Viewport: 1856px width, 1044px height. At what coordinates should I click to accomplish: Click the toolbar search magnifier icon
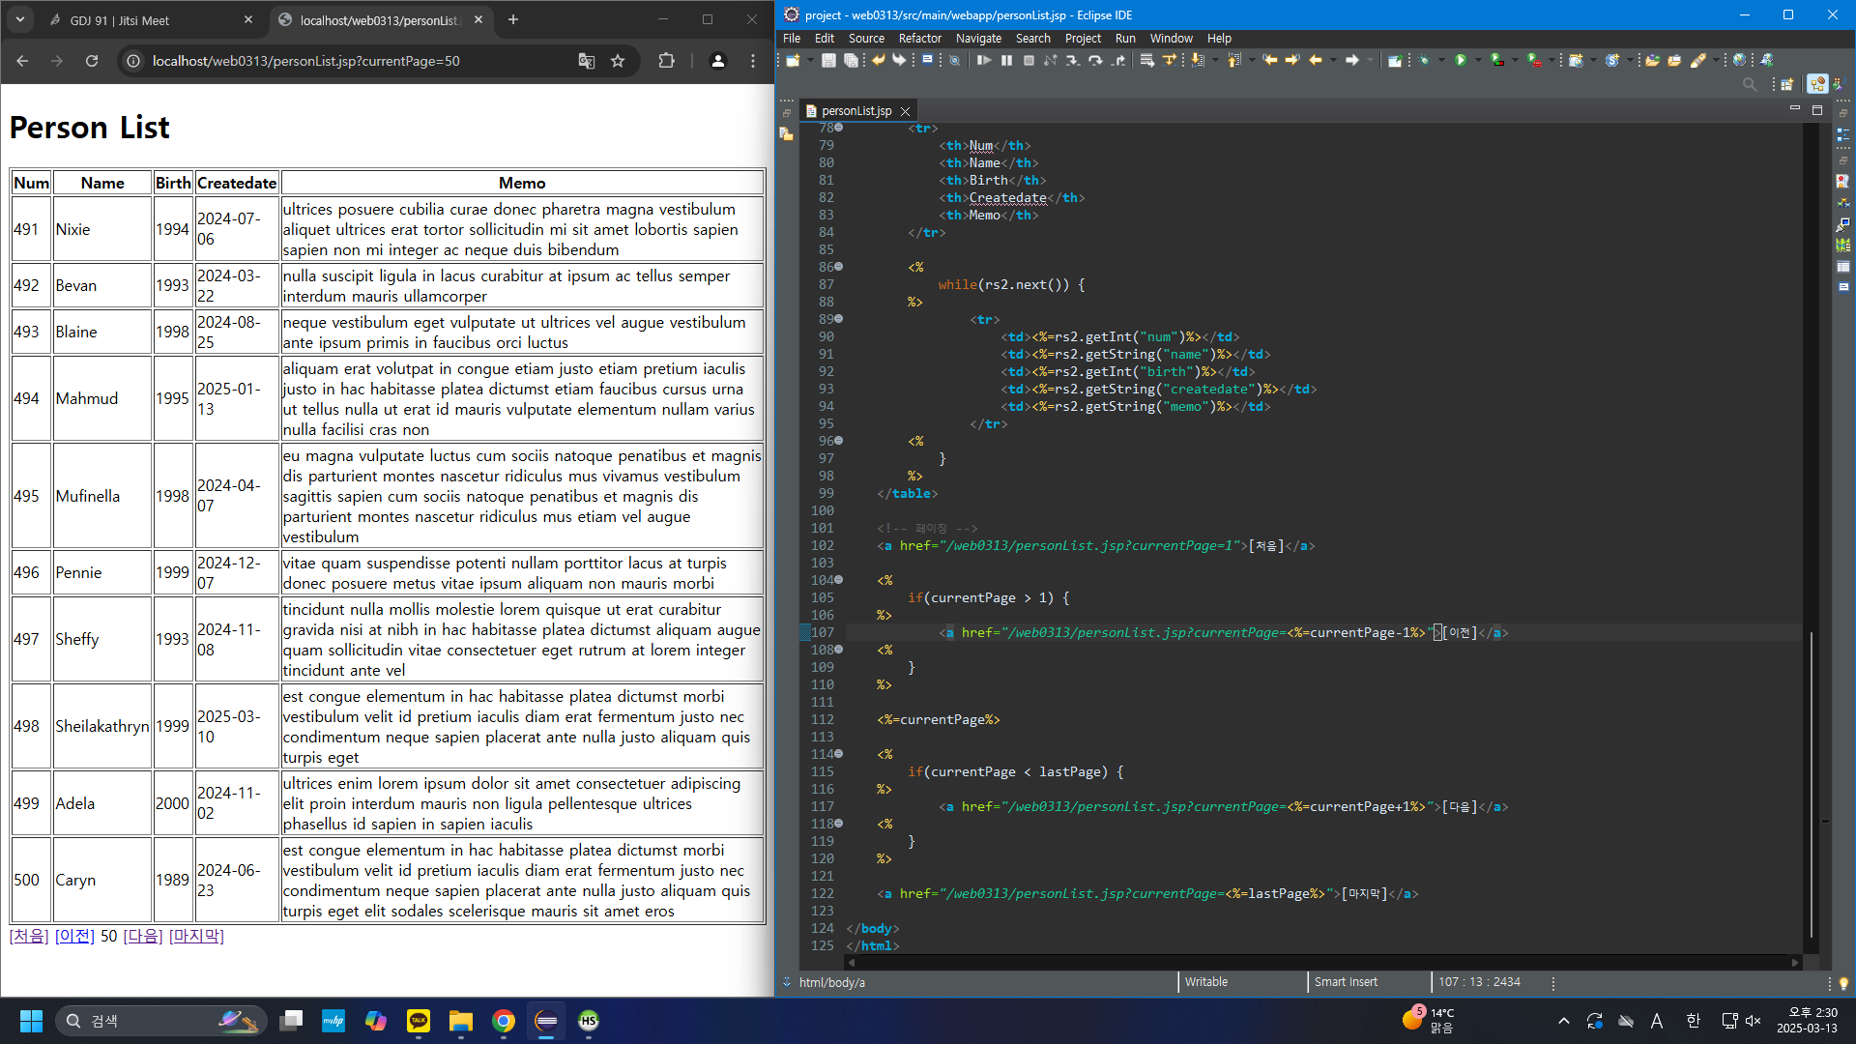coord(1749,84)
